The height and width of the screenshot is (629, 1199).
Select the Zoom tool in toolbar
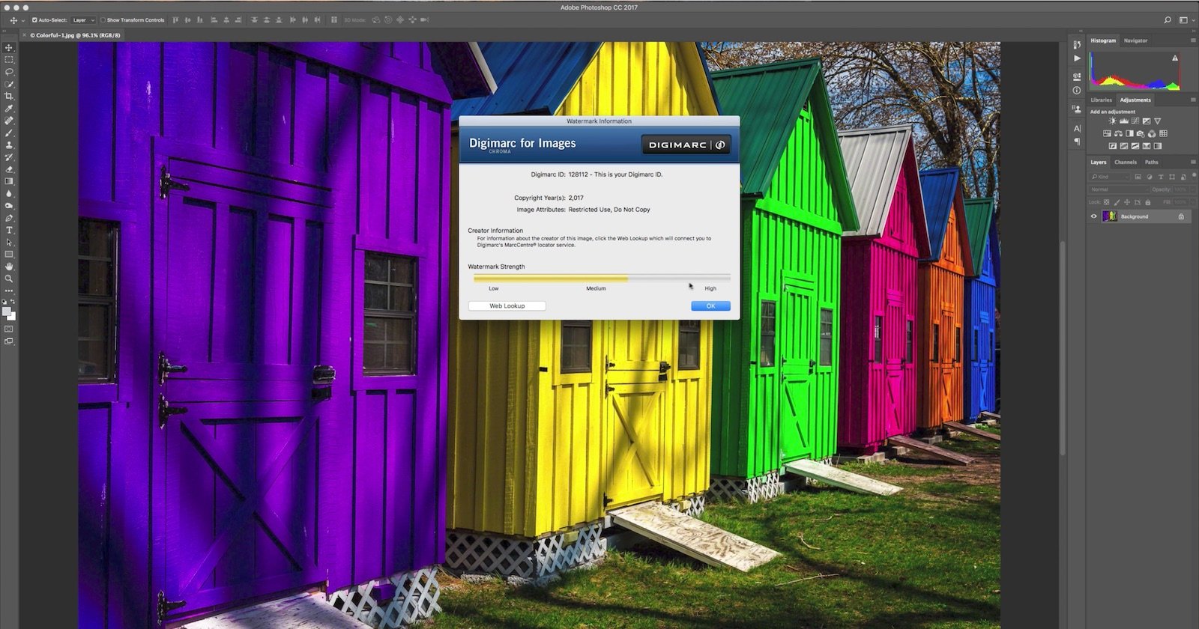9,279
